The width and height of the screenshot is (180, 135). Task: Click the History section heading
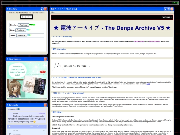coord(57,112)
